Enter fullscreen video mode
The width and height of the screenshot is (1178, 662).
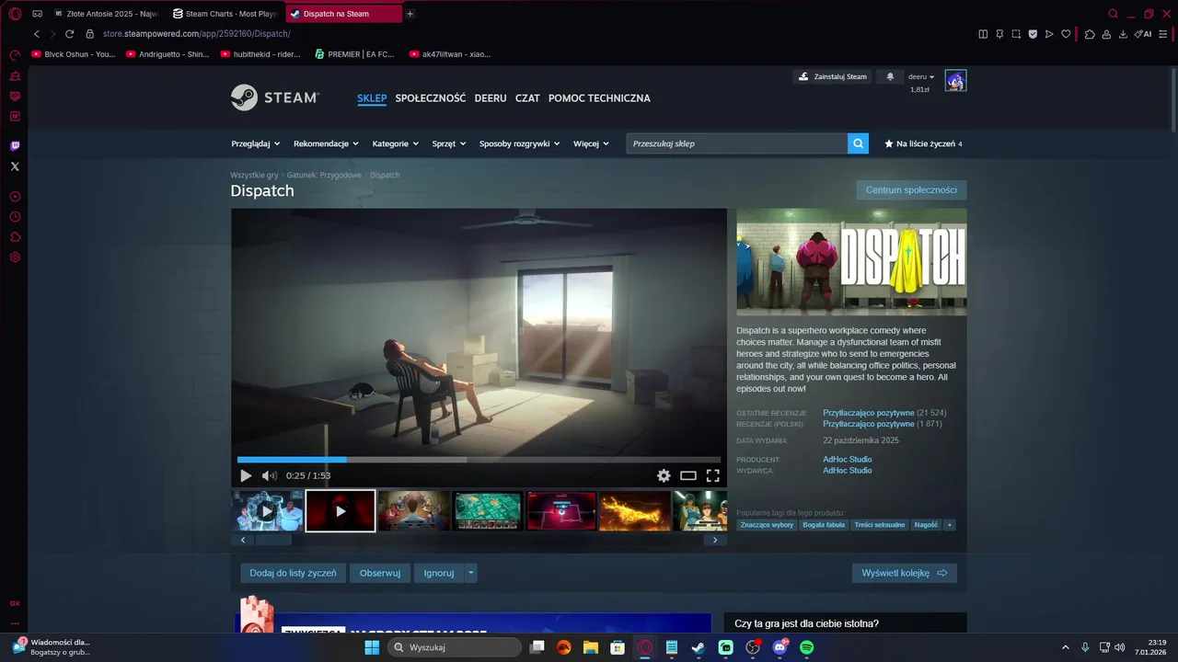(x=712, y=475)
